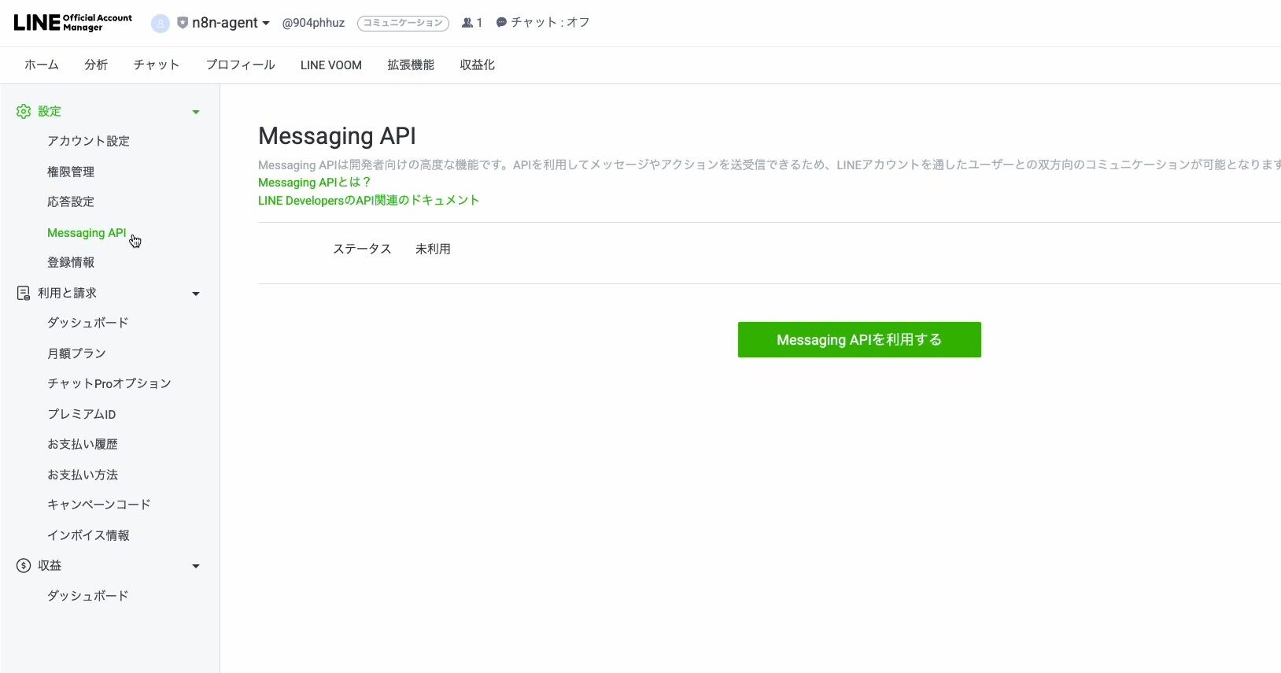This screenshot has height=673, width=1281.
Task: Click the 設定 gear icon in sidebar
Action: tap(24, 112)
